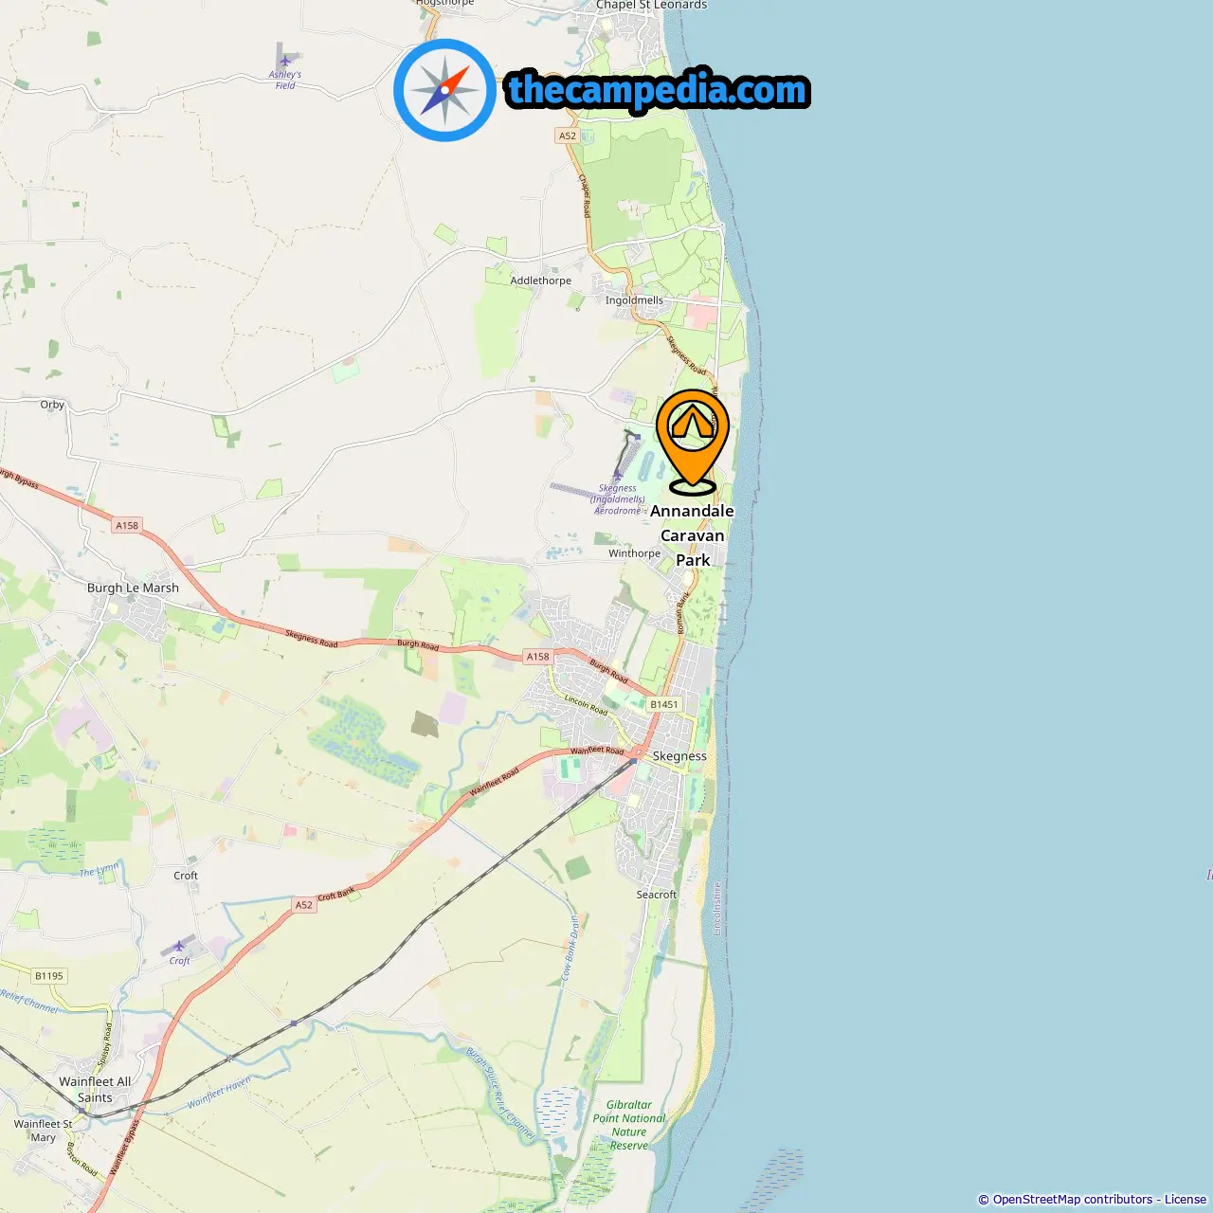The width and height of the screenshot is (1213, 1213).
Task: Click the B1451 road shield
Action: point(664,704)
